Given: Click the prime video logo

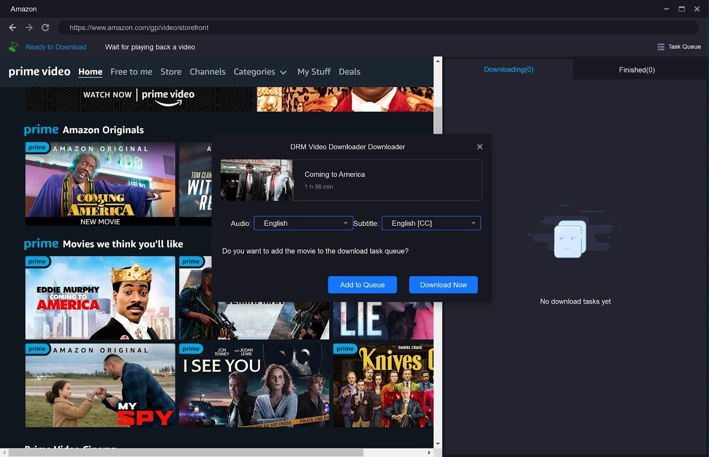Looking at the screenshot, I should click(x=39, y=71).
